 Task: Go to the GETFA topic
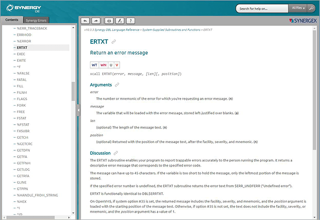(x=22, y=157)
